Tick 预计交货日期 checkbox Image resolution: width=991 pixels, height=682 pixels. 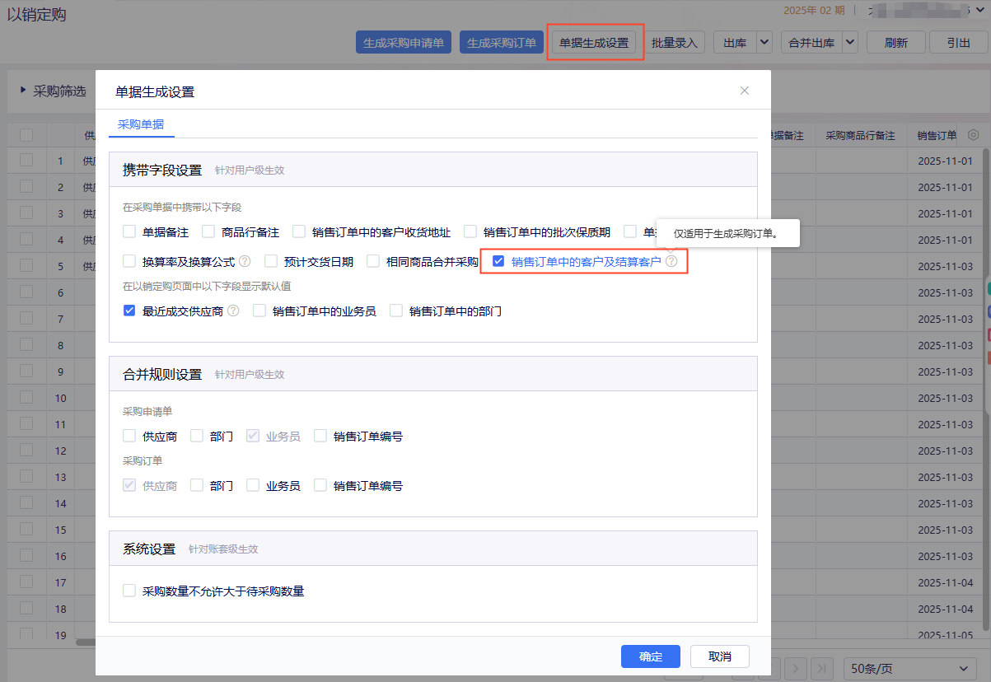click(271, 261)
